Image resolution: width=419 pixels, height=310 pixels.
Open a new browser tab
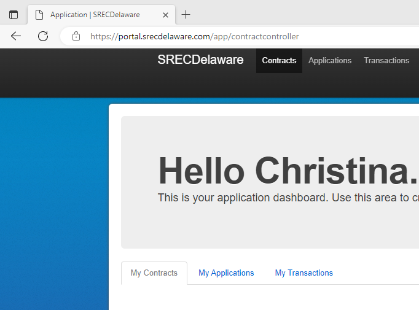186,15
